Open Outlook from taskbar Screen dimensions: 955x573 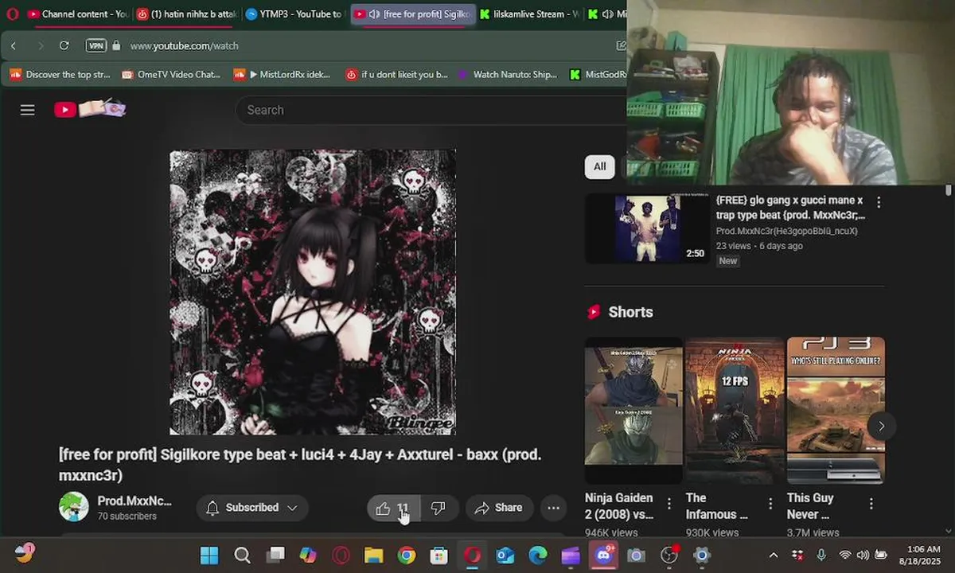[505, 555]
